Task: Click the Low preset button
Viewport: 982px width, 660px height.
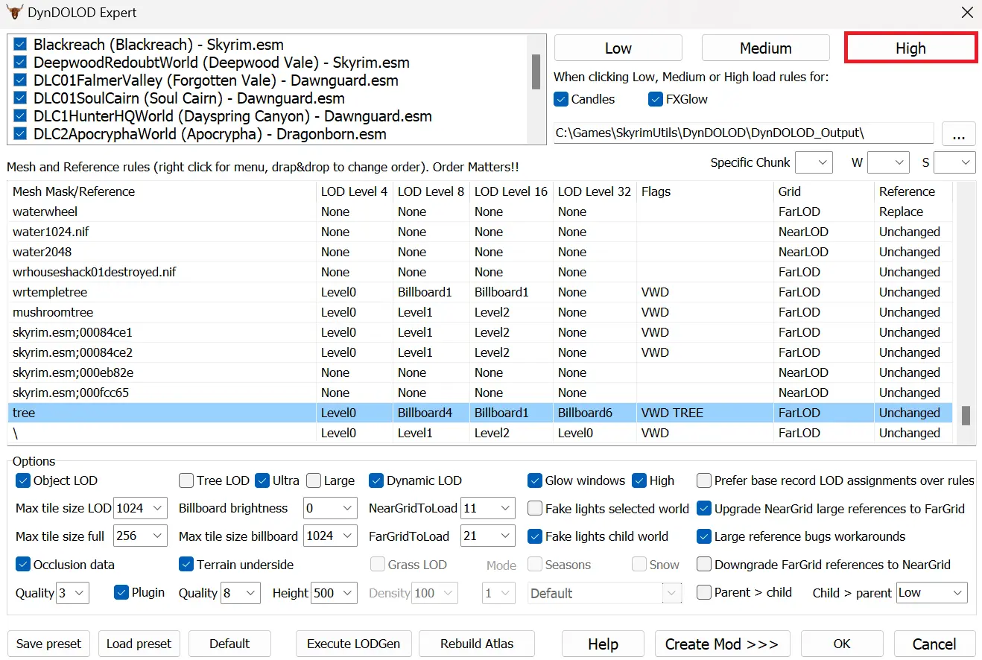Action: pyautogui.click(x=618, y=48)
